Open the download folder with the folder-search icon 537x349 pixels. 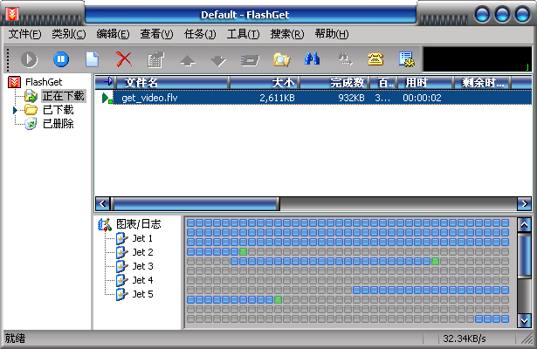[x=281, y=59]
